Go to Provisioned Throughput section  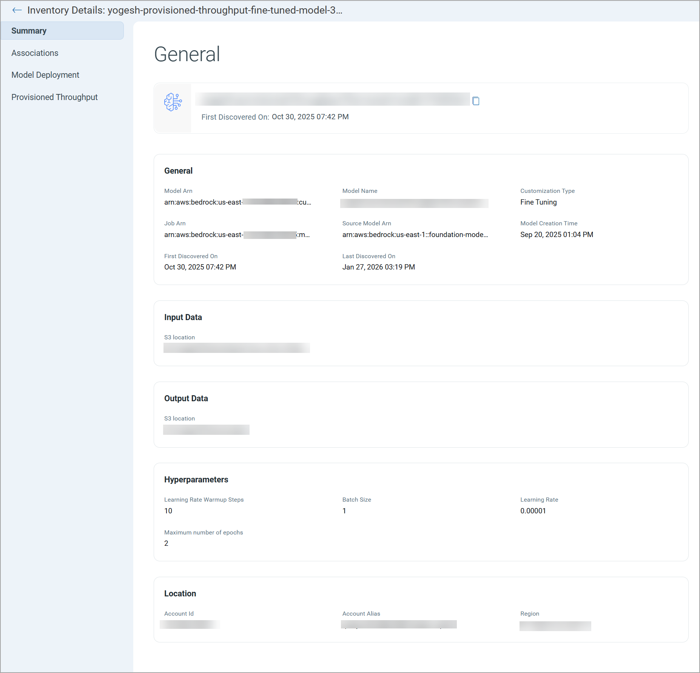(x=54, y=97)
